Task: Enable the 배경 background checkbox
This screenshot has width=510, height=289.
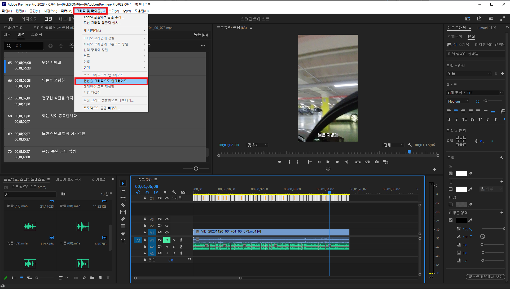Action: [x=451, y=204]
